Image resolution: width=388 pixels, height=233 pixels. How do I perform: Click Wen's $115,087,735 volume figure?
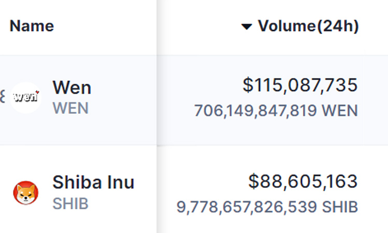tap(300, 85)
